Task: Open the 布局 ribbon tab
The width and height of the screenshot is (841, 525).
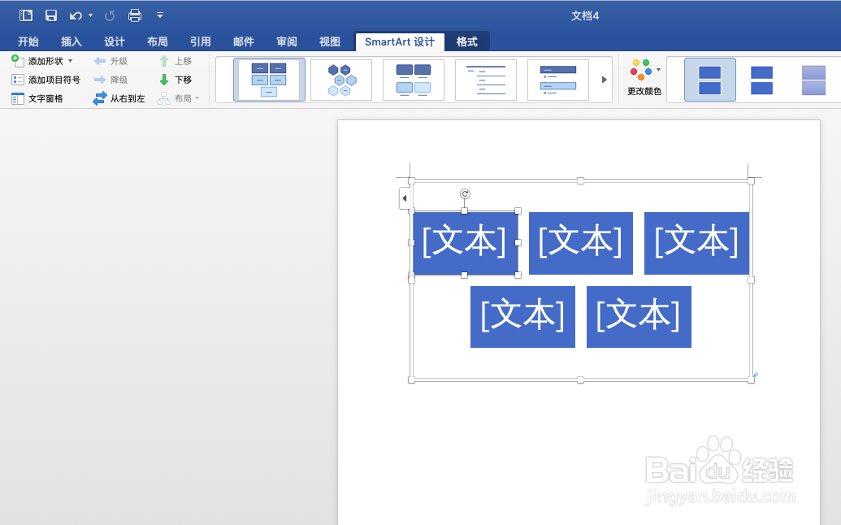Action: pos(157,41)
